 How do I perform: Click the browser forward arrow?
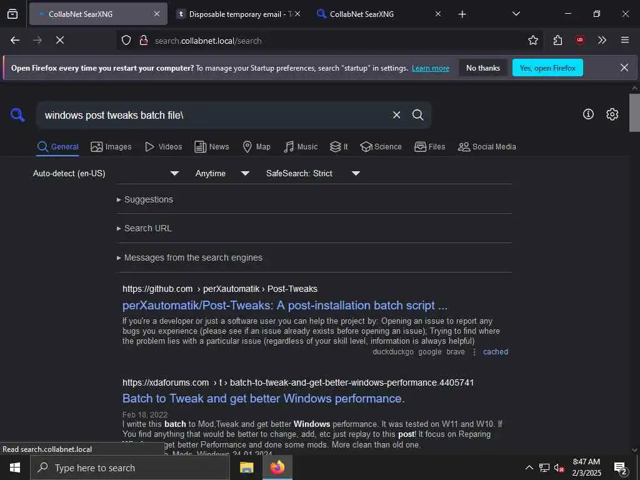(x=37, y=40)
